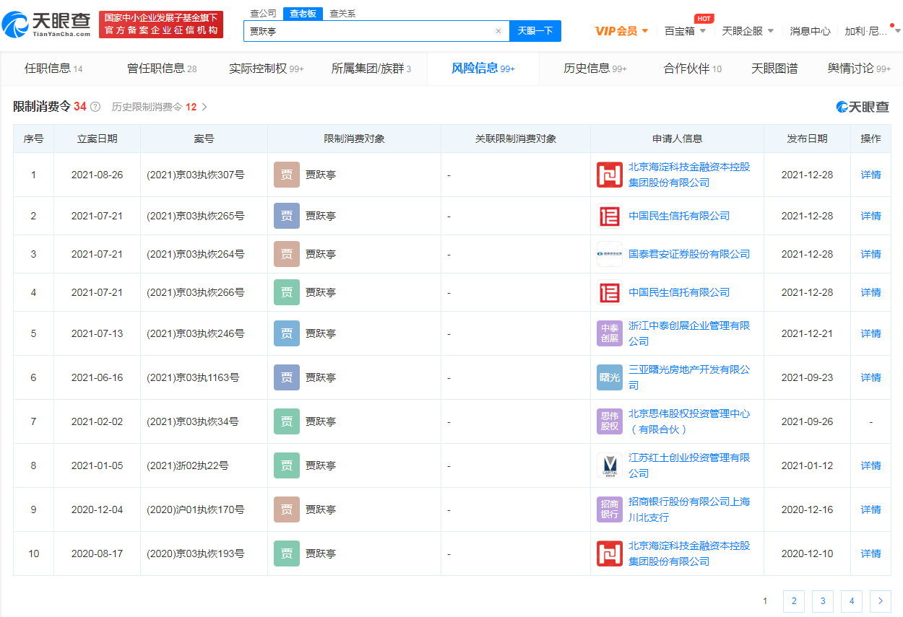903x617 pixels.
Task: Click the 贾 avatar in row 4
Action: click(287, 292)
